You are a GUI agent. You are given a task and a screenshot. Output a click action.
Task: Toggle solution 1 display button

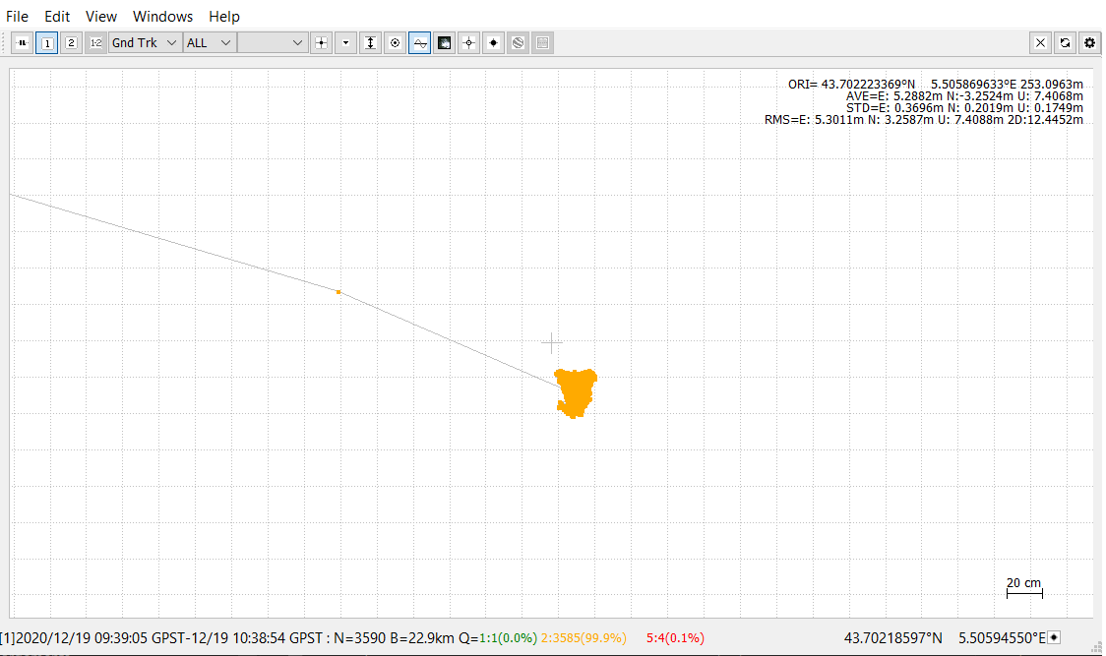[x=46, y=43]
